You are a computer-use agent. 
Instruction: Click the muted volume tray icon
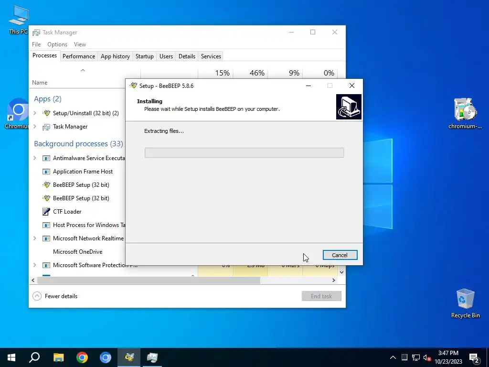click(x=427, y=357)
